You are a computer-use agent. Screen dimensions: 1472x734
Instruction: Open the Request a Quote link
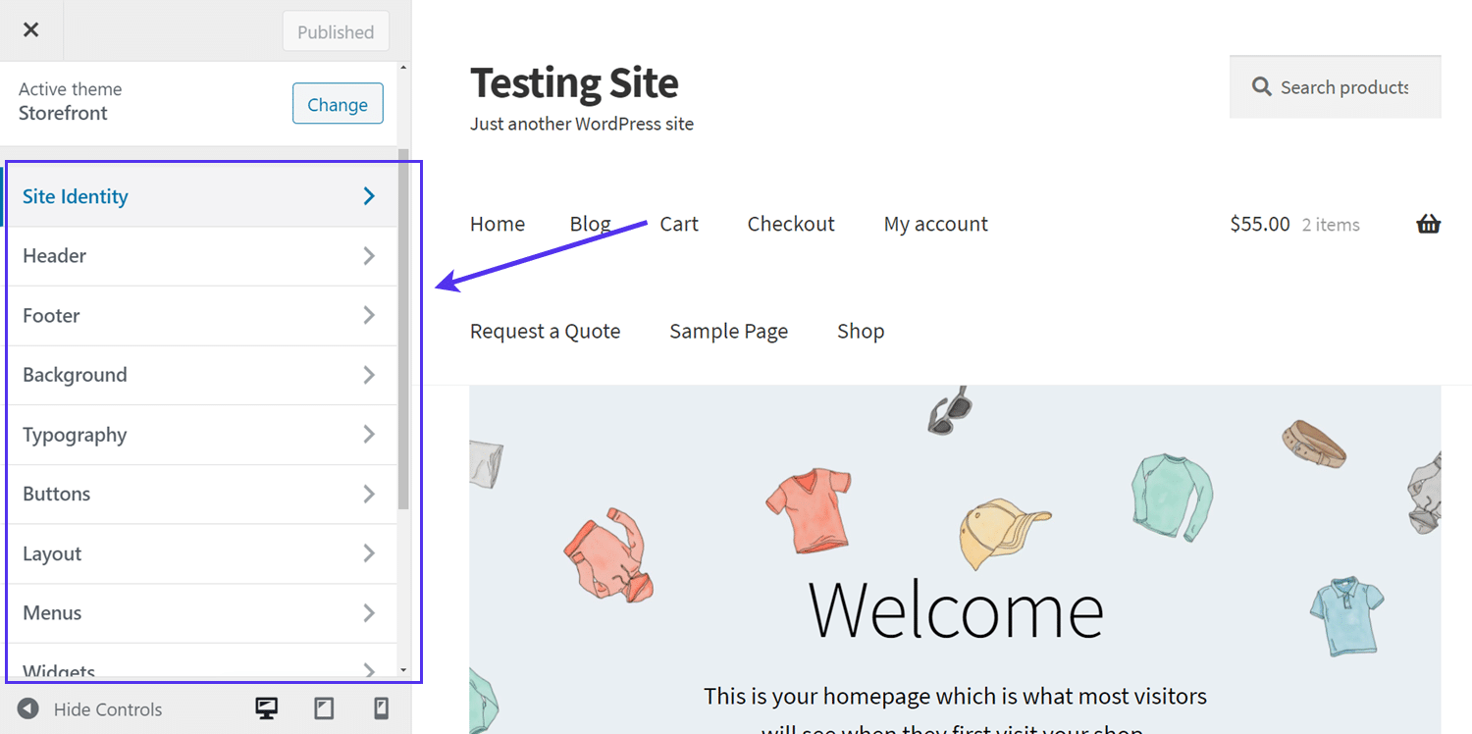[545, 331]
